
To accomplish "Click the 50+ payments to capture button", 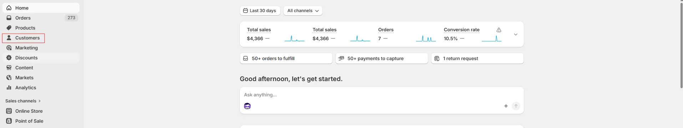I will click(382, 58).
